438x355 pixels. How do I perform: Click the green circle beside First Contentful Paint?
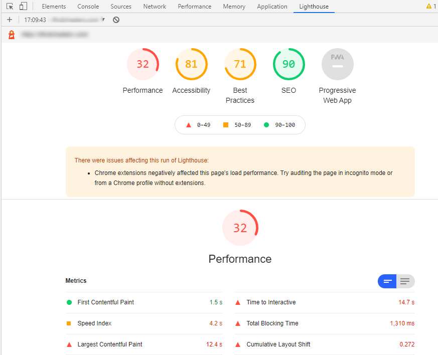[x=69, y=302]
